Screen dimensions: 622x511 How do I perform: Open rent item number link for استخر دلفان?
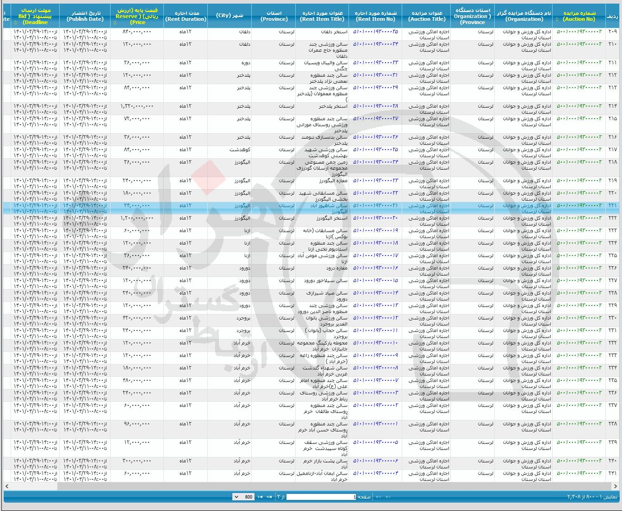point(375,31)
